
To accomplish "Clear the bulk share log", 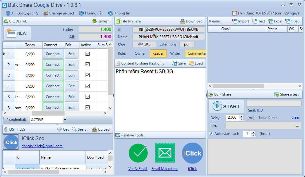I will tap(295, 117).
